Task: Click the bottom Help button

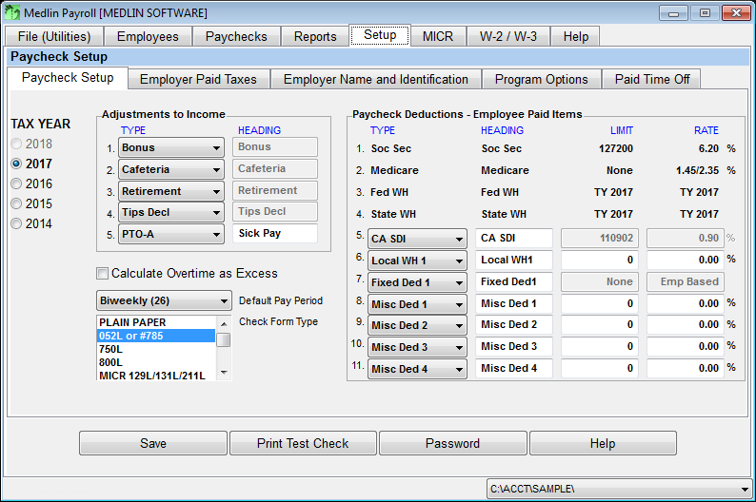Action: 603,443
